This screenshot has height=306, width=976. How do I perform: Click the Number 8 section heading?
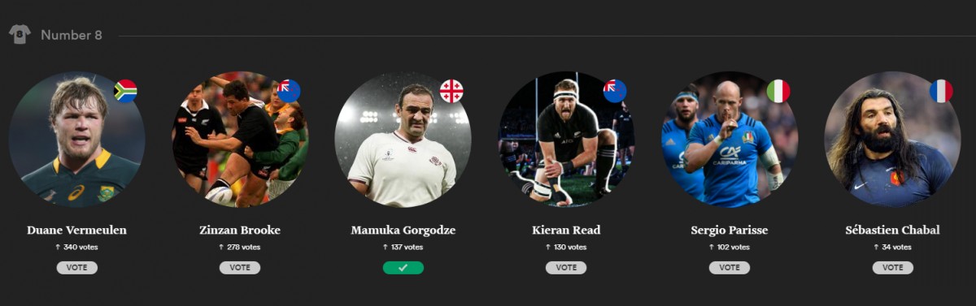(72, 35)
